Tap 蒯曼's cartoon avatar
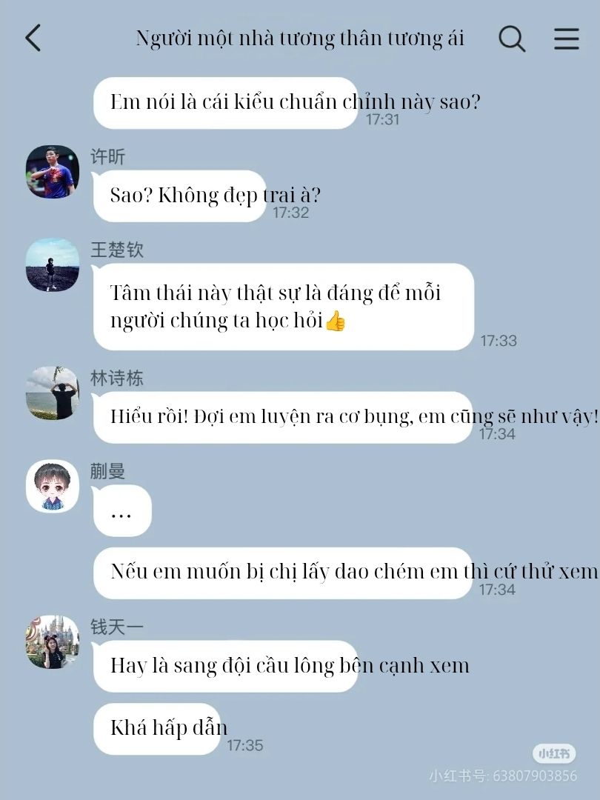600x800 pixels. tap(53, 486)
